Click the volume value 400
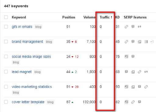Image resolution: width=156 pixels, height=112 pixels. pyautogui.click(x=92, y=87)
